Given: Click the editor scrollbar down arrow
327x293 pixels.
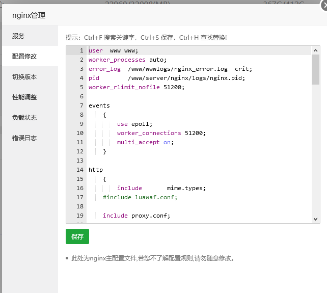Looking at the screenshot, I should point(315,219).
